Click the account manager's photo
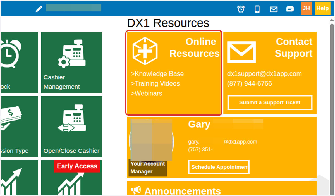Viewport: 335px width, 196px height. coord(152,140)
